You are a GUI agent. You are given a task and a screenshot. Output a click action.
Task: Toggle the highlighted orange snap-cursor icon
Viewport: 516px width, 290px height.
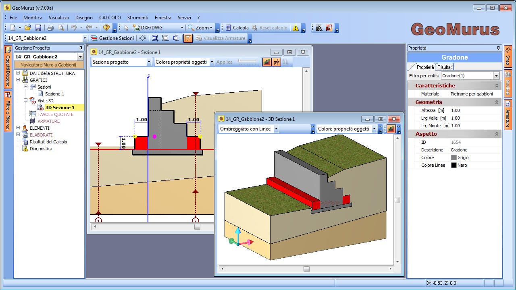(x=188, y=38)
